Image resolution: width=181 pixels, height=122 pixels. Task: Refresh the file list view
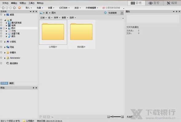pyautogui.click(x=105, y=13)
